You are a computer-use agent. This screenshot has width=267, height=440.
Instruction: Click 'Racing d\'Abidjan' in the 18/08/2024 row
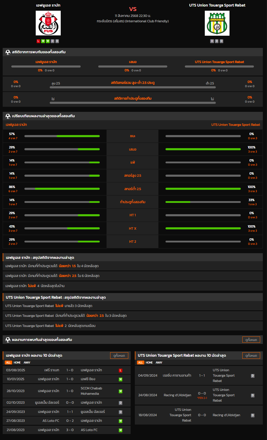(227, 415)
